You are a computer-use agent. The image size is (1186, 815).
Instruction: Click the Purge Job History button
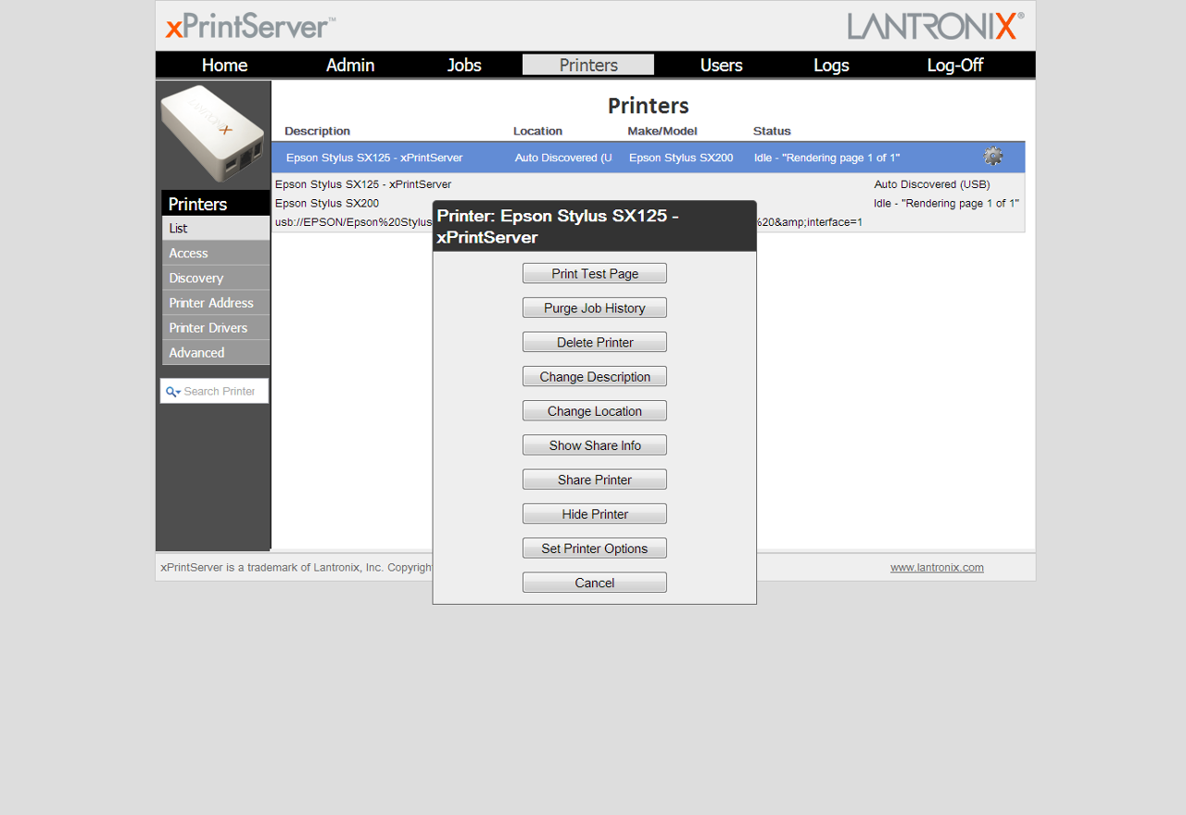click(595, 307)
